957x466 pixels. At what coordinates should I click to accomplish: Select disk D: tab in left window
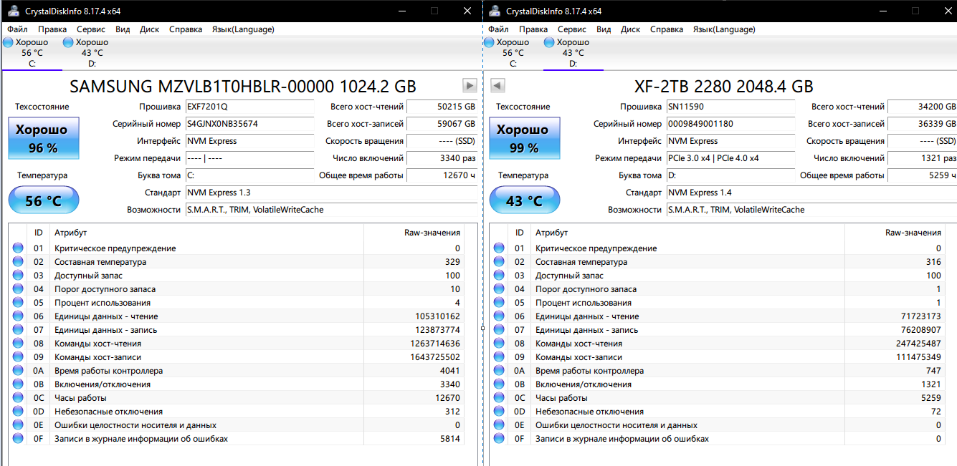coord(92,53)
